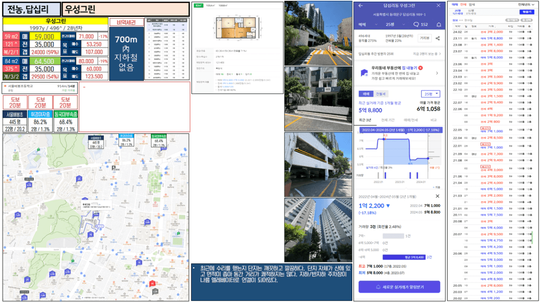Close the 답십리동 우성그린 panel
The image size is (540, 303).
coord(439,6)
